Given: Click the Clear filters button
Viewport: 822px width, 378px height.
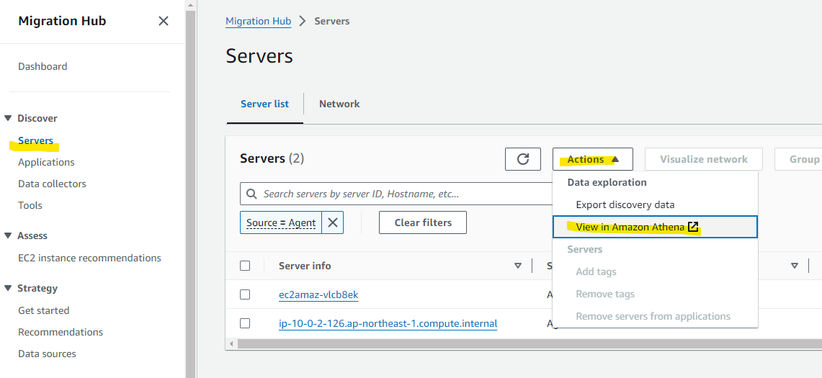Looking at the screenshot, I should point(423,222).
